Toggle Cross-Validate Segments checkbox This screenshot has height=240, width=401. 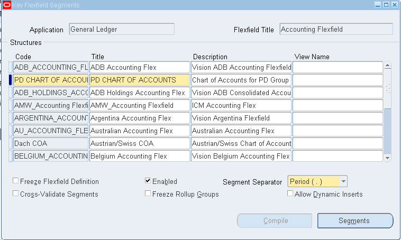coord(16,194)
